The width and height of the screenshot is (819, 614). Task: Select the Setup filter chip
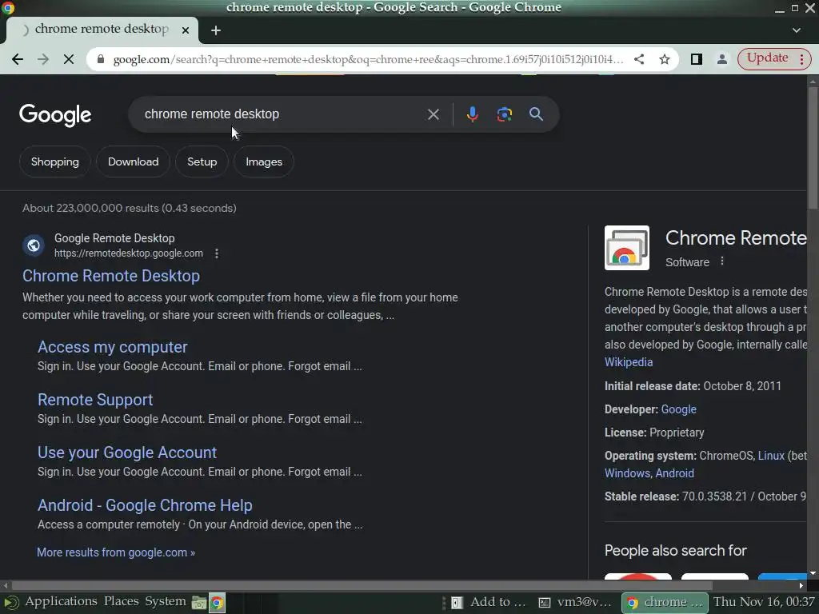pos(202,161)
